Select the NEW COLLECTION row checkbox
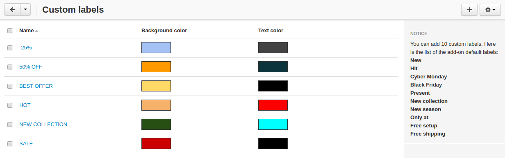The width and height of the screenshot is (505, 158). click(10, 125)
